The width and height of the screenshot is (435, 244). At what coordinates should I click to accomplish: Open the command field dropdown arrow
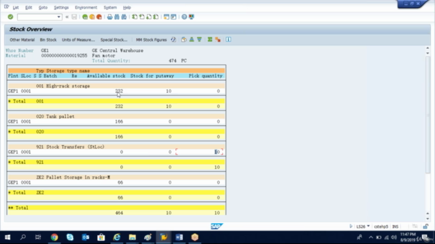coord(58,17)
